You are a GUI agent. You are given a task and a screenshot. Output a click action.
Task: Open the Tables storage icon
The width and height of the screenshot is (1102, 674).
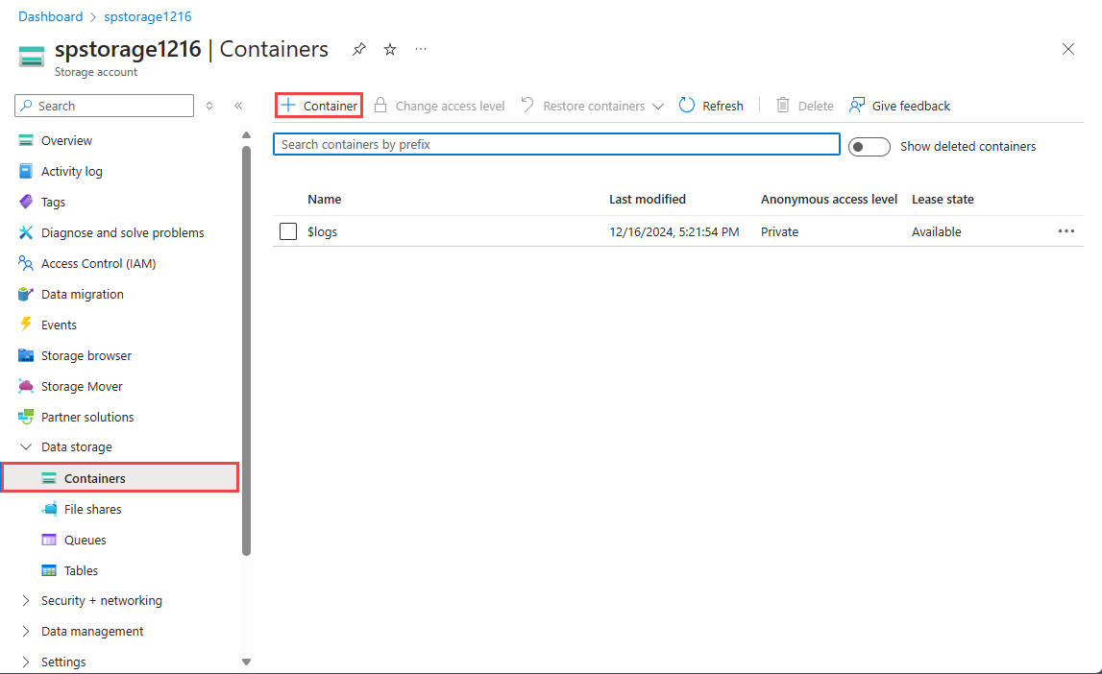click(49, 570)
